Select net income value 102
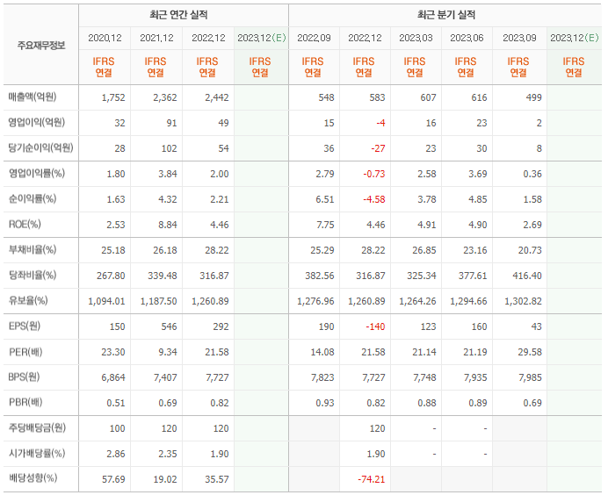 click(x=169, y=148)
